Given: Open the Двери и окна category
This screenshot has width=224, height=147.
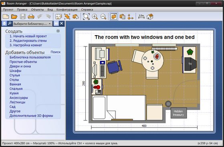Looking at the screenshot, I should click(20, 66).
